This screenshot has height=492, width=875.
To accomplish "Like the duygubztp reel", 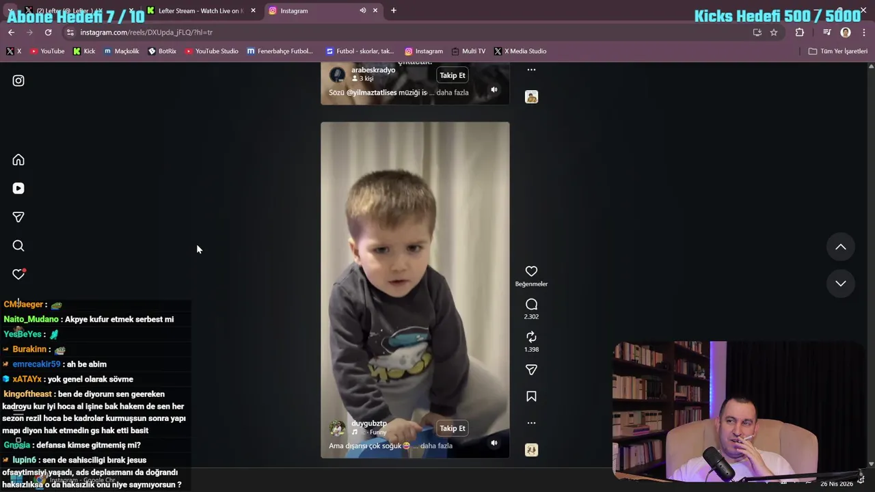I will (531, 271).
